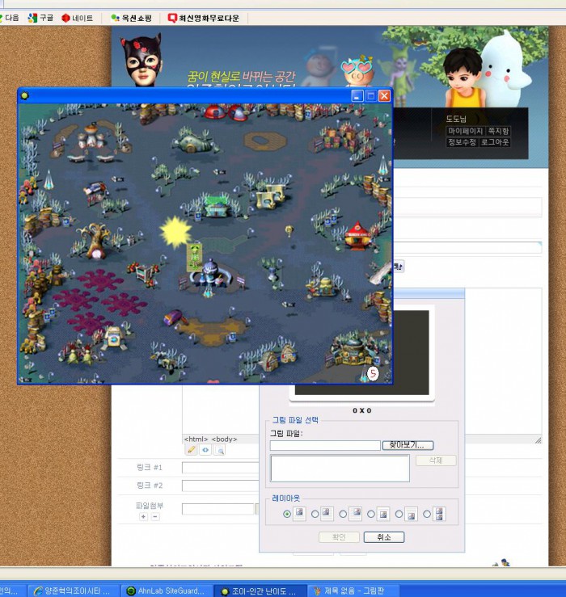The image size is (566, 597).
Task: Select the first 레이아웃 radio option
Action: click(x=287, y=514)
